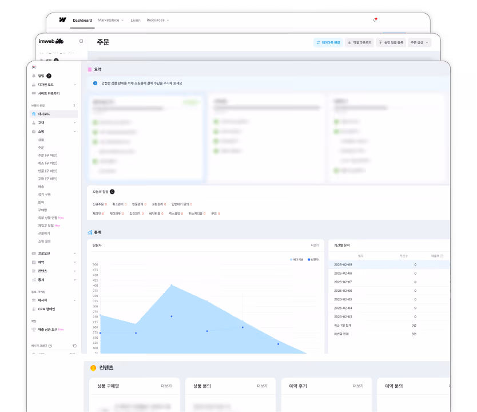Select the 2026-02-09 row in 기간별 분석

click(x=389, y=264)
